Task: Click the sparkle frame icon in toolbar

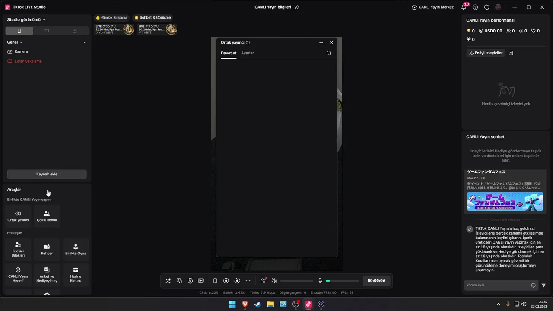Action: coord(201,281)
